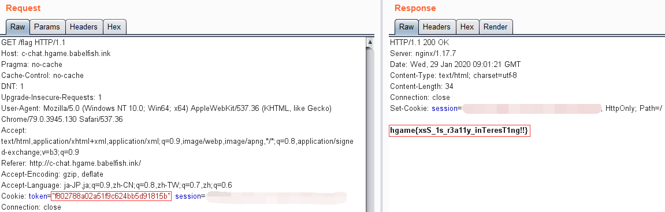Image resolution: width=665 pixels, height=212 pixels.
Task: Click the Accept-Language ja-JP header line
Action: click(x=117, y=185)
